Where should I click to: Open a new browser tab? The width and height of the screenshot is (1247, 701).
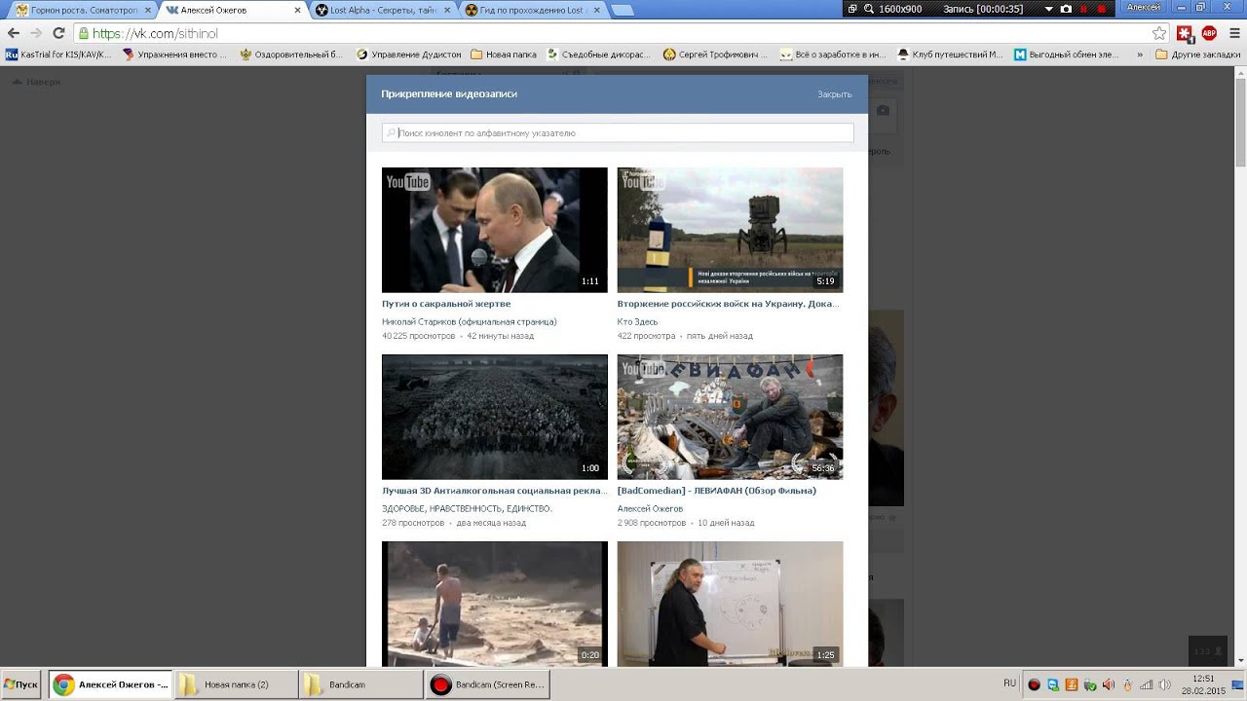coord(622,10)
